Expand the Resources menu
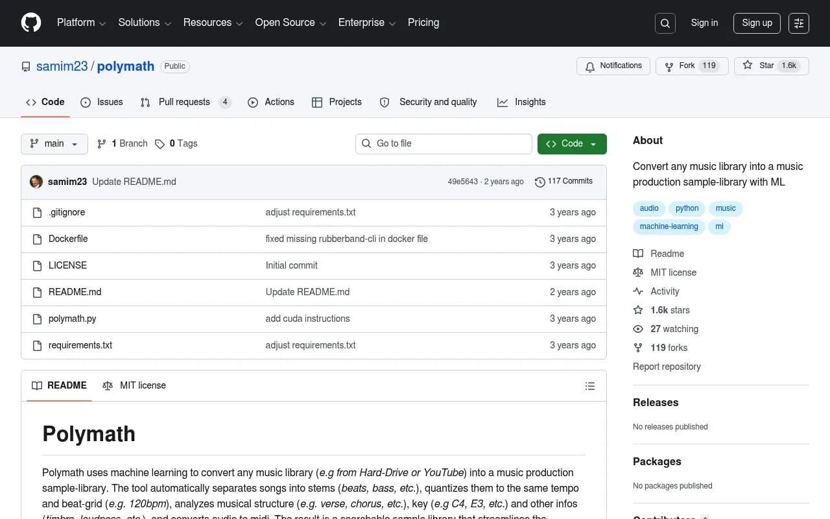The width and height of the screenshot is (830, 519). (213, 23)
